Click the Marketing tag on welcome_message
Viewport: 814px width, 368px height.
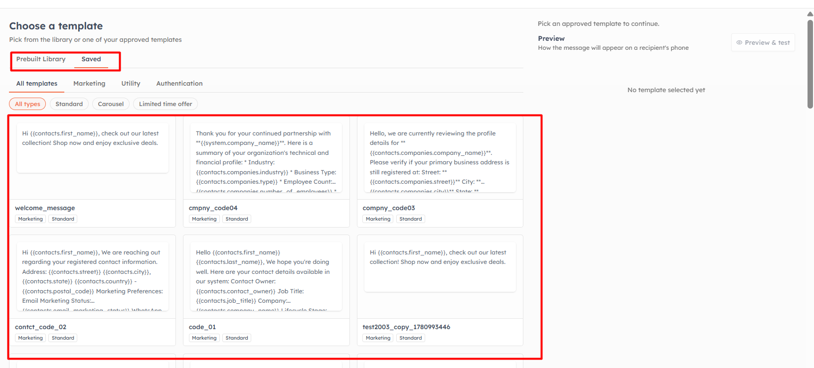tap(30, 219)
